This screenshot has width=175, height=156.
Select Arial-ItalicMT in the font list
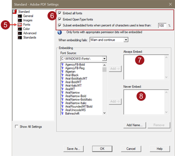[73, 86]
